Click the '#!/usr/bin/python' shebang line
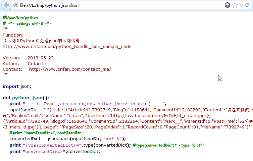The height and width of the screenshot is (161, 253). (x=20, y=17)
